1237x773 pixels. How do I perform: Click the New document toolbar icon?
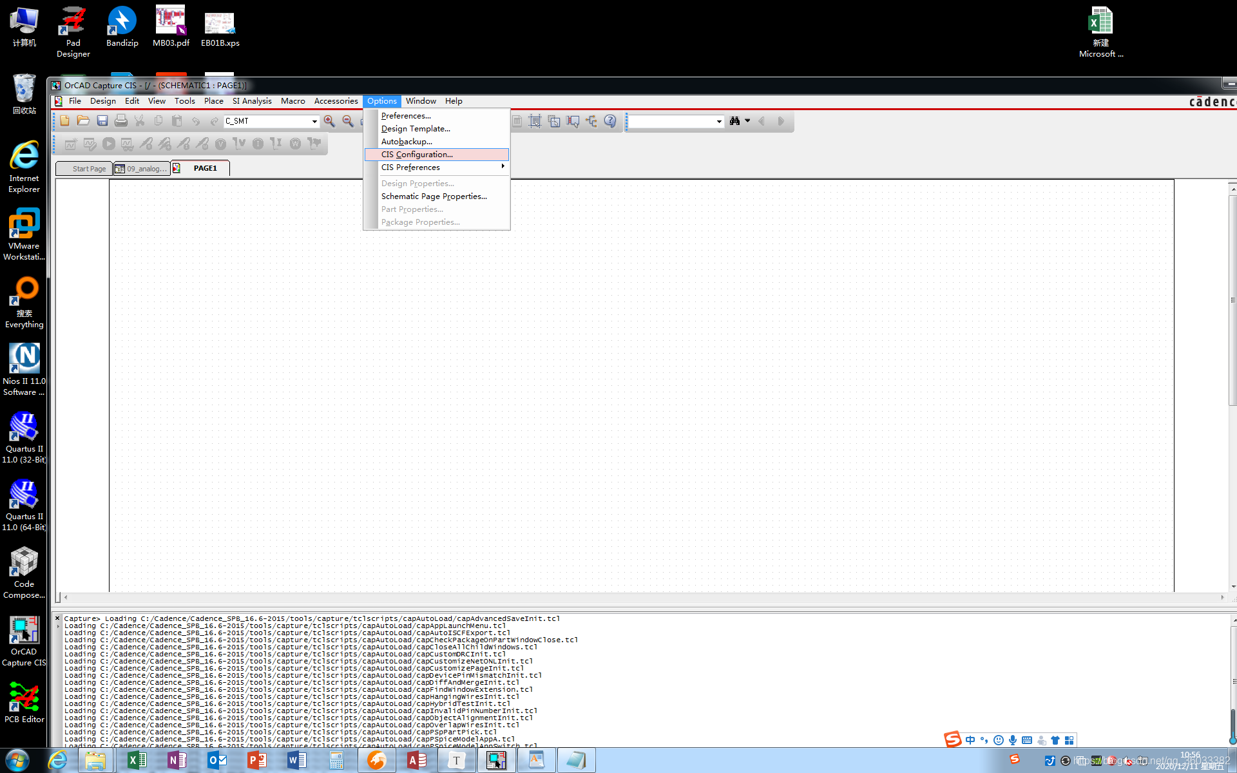(x=64, y=121)
